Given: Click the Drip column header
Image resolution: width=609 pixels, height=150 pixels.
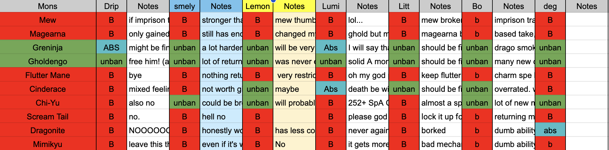Looking at the screenshot, I should [x=111, y=6].
